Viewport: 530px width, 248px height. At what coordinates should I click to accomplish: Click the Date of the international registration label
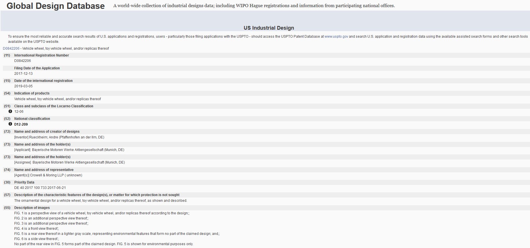pos(43,81)
